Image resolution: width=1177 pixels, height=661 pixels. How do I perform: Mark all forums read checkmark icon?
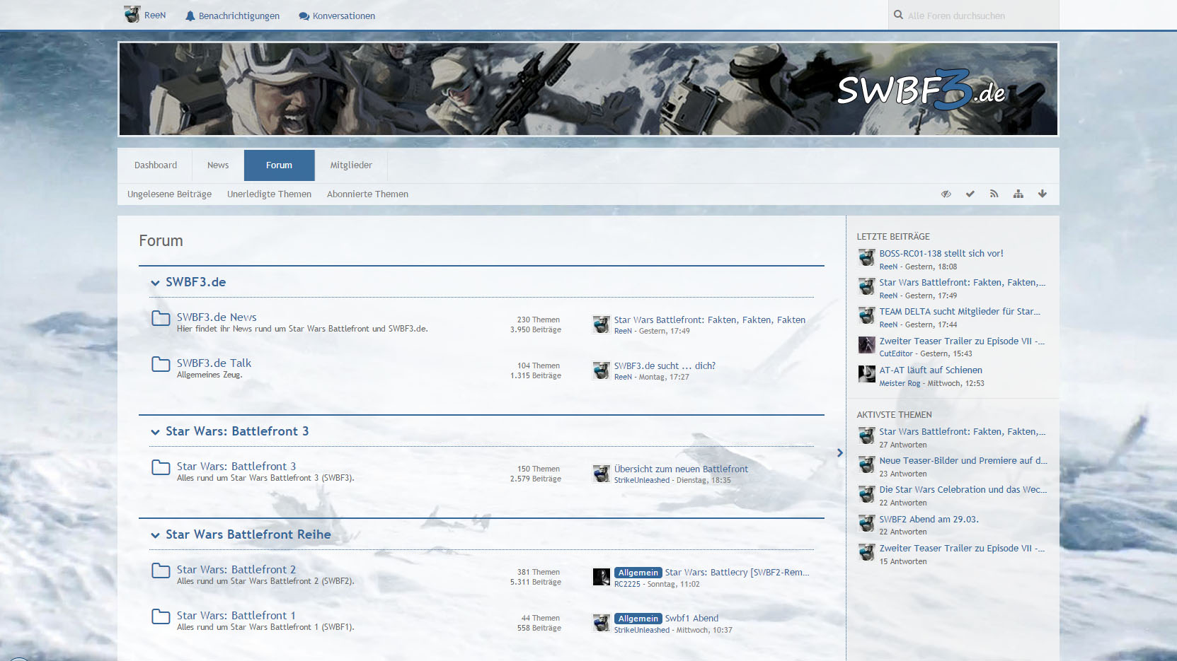(970, 194)
